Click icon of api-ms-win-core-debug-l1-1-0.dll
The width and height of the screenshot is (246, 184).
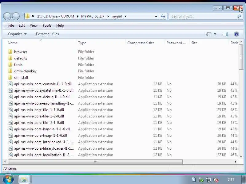[10, 97]
